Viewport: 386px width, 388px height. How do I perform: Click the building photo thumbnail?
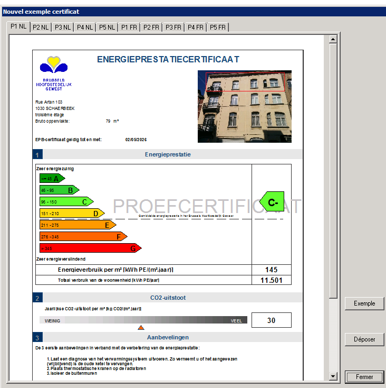pos(244,106)
